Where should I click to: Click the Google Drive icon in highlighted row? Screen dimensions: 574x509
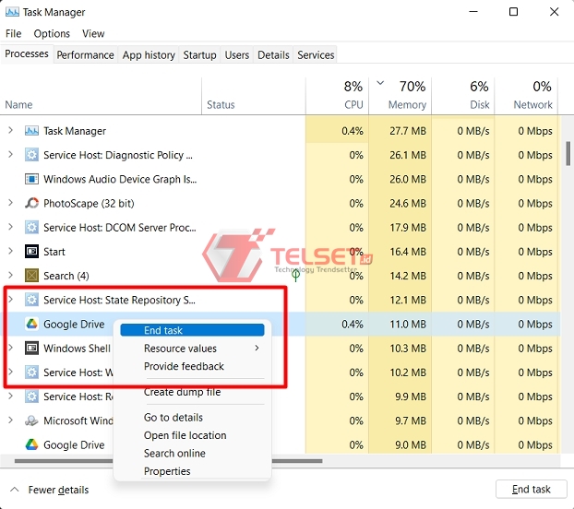pyautogui.click(x=31, y=325)
